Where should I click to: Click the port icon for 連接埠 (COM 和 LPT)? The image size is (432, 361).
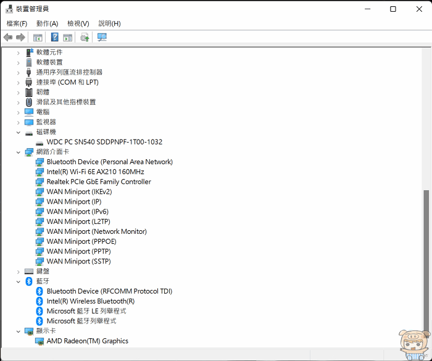point(28,82)
